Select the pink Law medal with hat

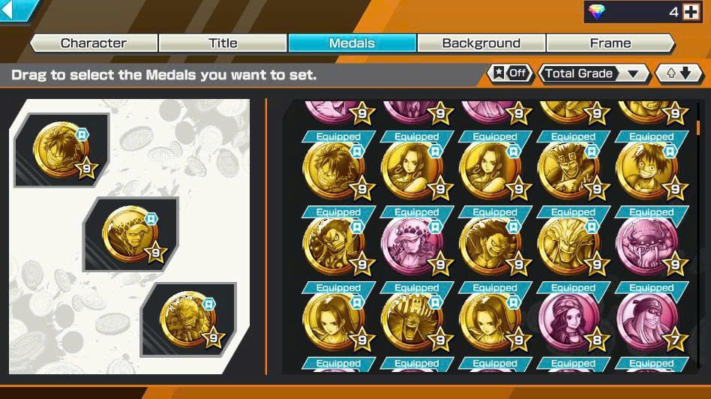(412, 246)
